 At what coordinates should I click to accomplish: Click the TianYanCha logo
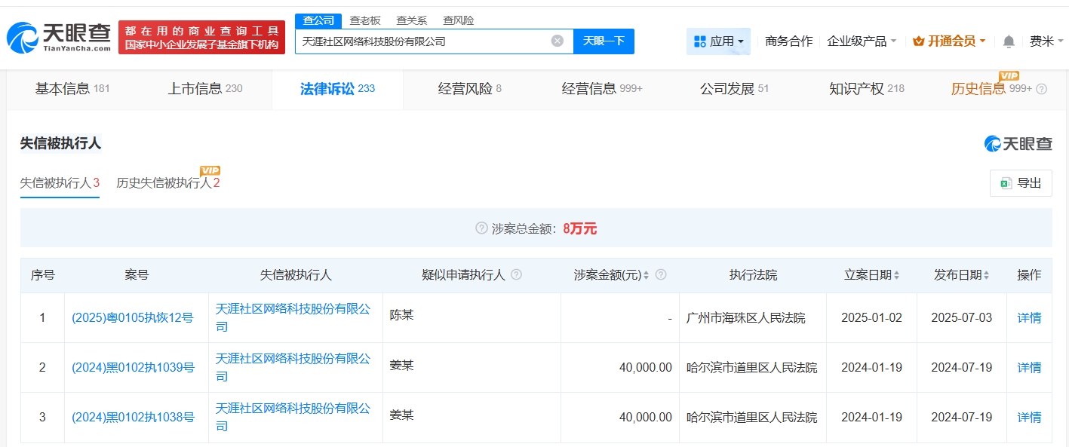59,38
